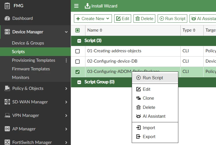Screen dimensions: 216x145
Task: Click the VPN Manager icon
Action: click(x=7, y=115)
